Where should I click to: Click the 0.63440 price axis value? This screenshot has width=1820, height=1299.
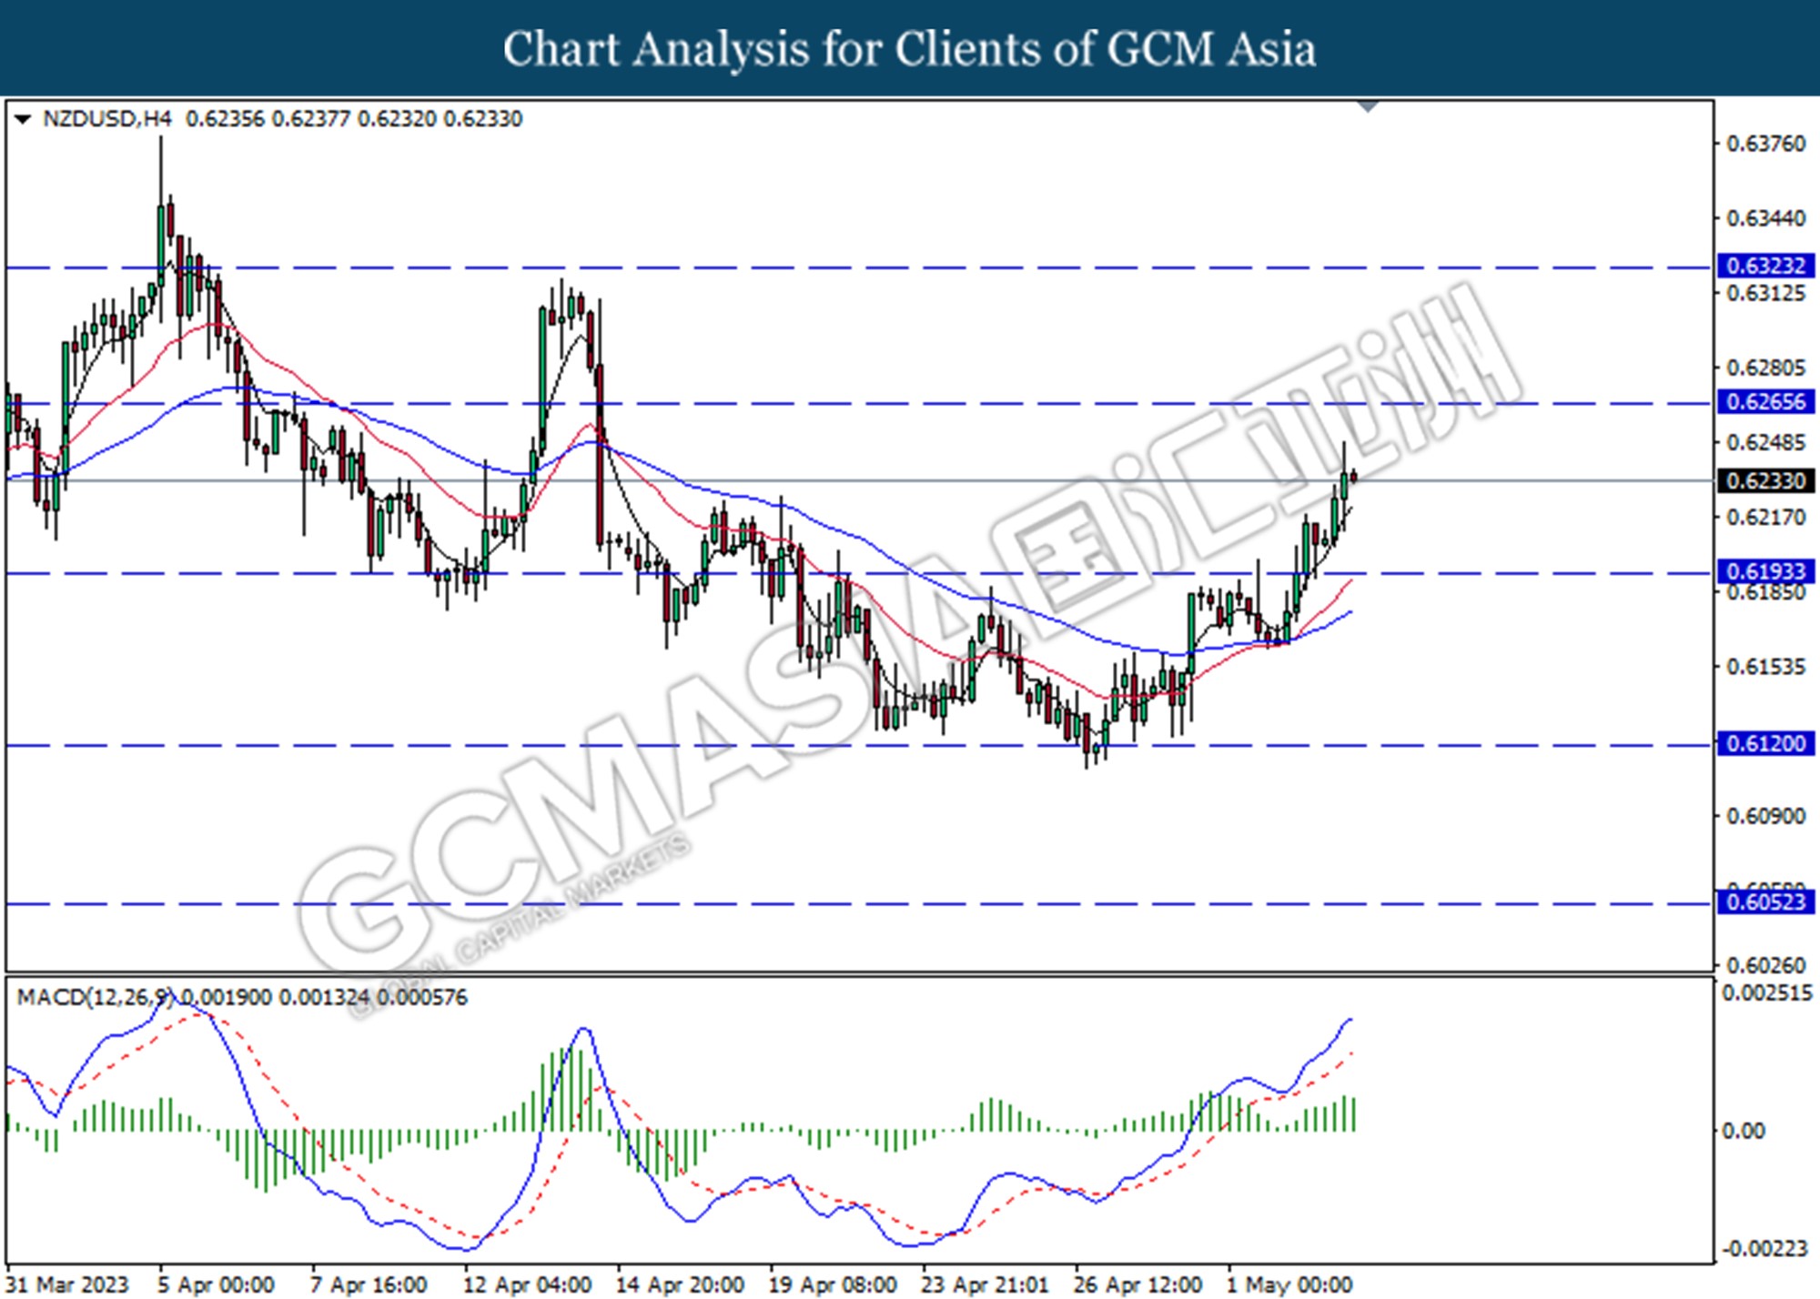tap(1765, 218)
